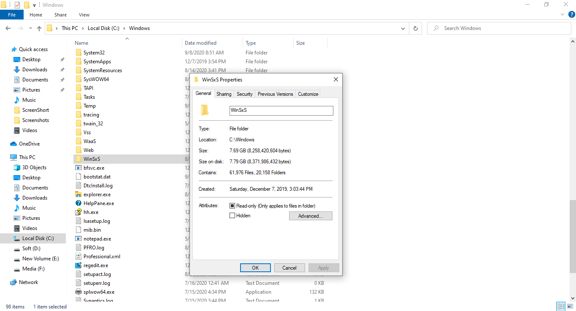The image size is (576, 311).
Task: Select Local Disk (C:) in navigation pane
Action: coord(33,238)
